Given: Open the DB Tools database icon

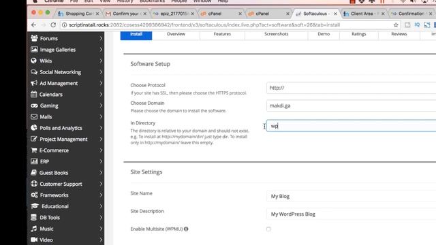Looking at the screenshot, I should click(33, 217).
